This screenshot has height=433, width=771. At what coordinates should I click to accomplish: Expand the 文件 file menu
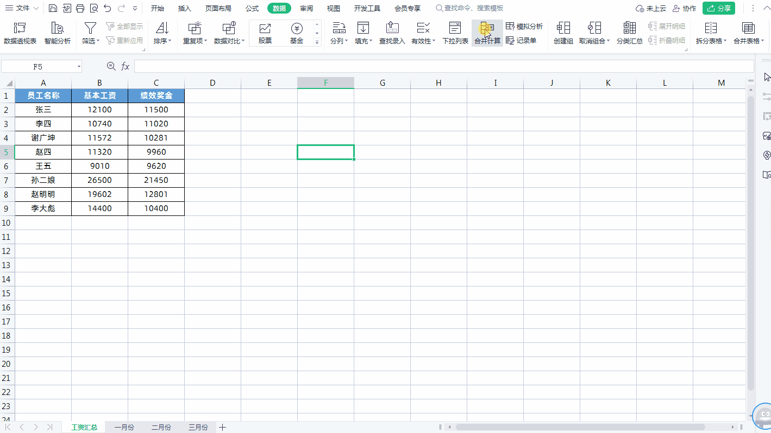point(22,8)
